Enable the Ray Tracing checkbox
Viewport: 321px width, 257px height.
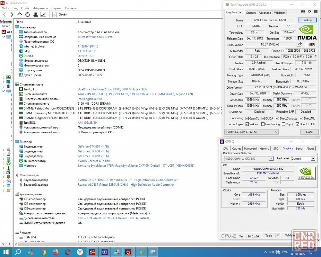(263, 124)
